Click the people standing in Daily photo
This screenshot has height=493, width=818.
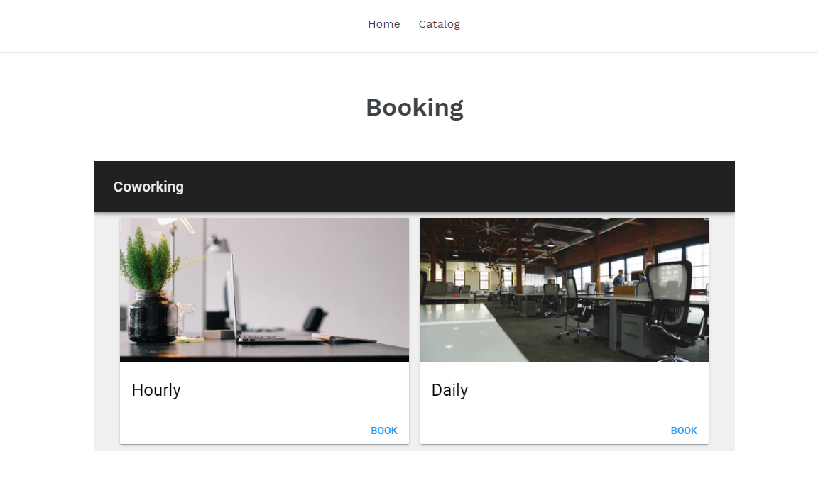pyautogui.click(x=631, y=277)
